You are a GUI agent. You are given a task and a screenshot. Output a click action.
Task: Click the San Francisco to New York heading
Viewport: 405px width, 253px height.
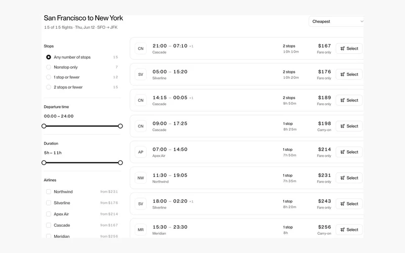pyautogui.click(x=84, y=18)
